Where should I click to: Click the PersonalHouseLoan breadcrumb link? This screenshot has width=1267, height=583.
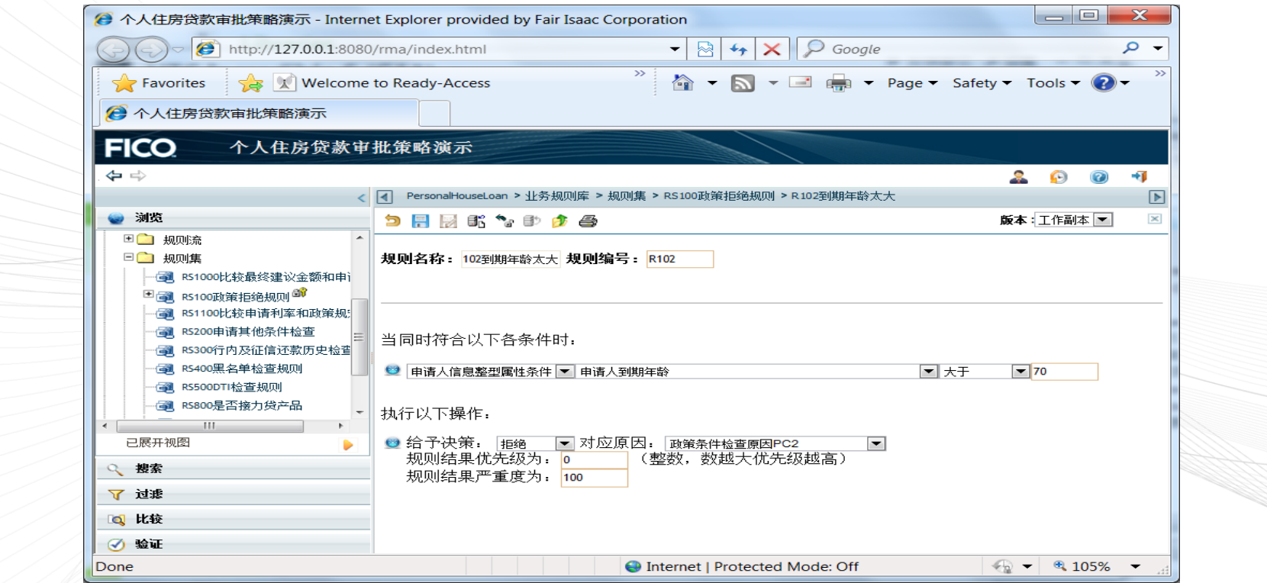coord(456,196)
